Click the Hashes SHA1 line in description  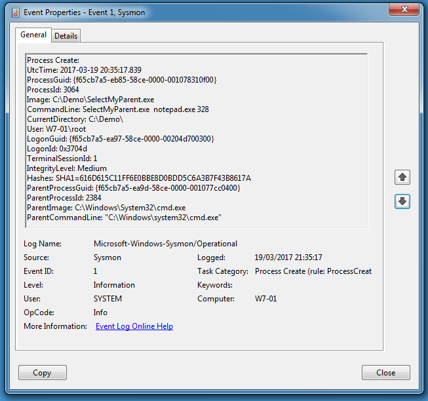(139, 178)
